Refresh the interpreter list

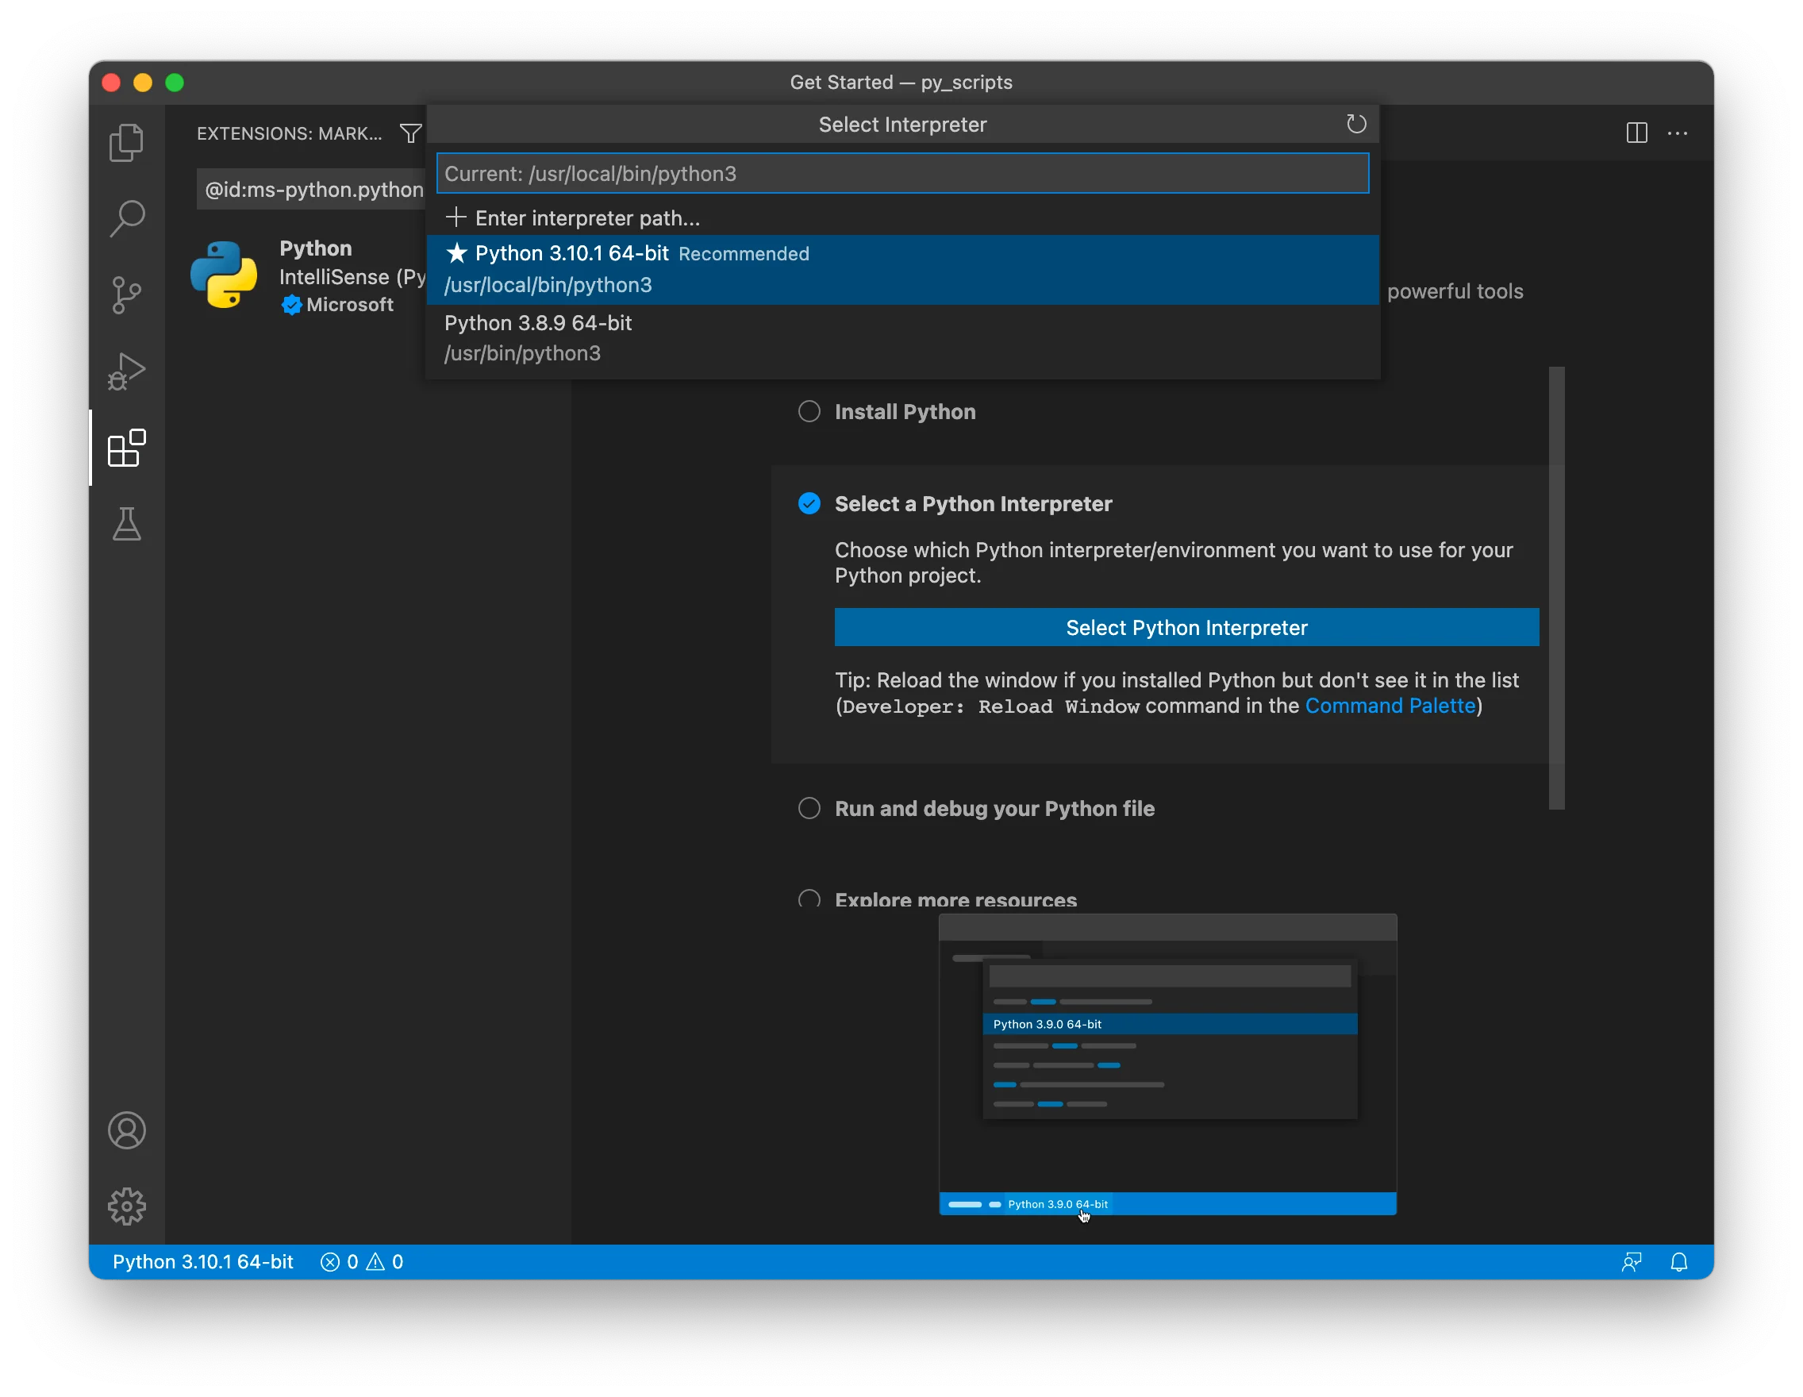pyautogui.click(x=1355, y=125)
